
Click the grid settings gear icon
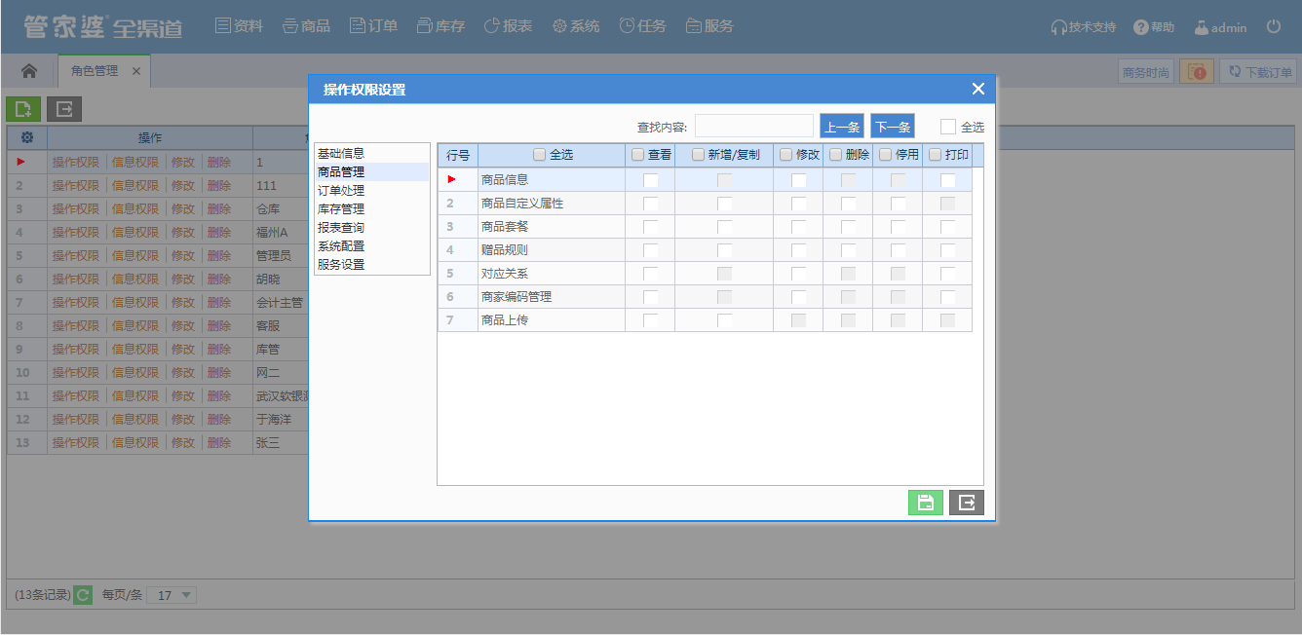pos(27,137)
